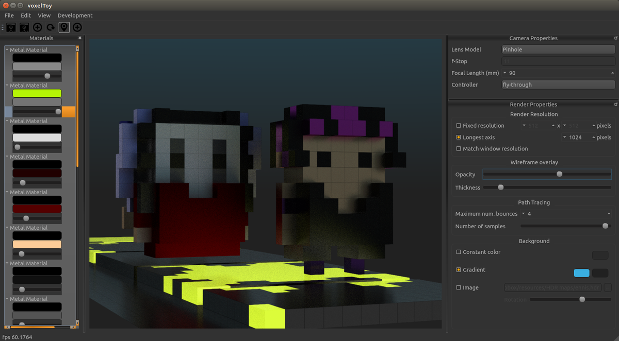Open the Focal Length dropdown
The height and width of the screenshot is (341, 619).
tap(504, 73)
